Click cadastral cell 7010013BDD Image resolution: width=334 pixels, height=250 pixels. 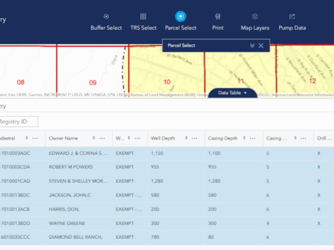(15, 224)
